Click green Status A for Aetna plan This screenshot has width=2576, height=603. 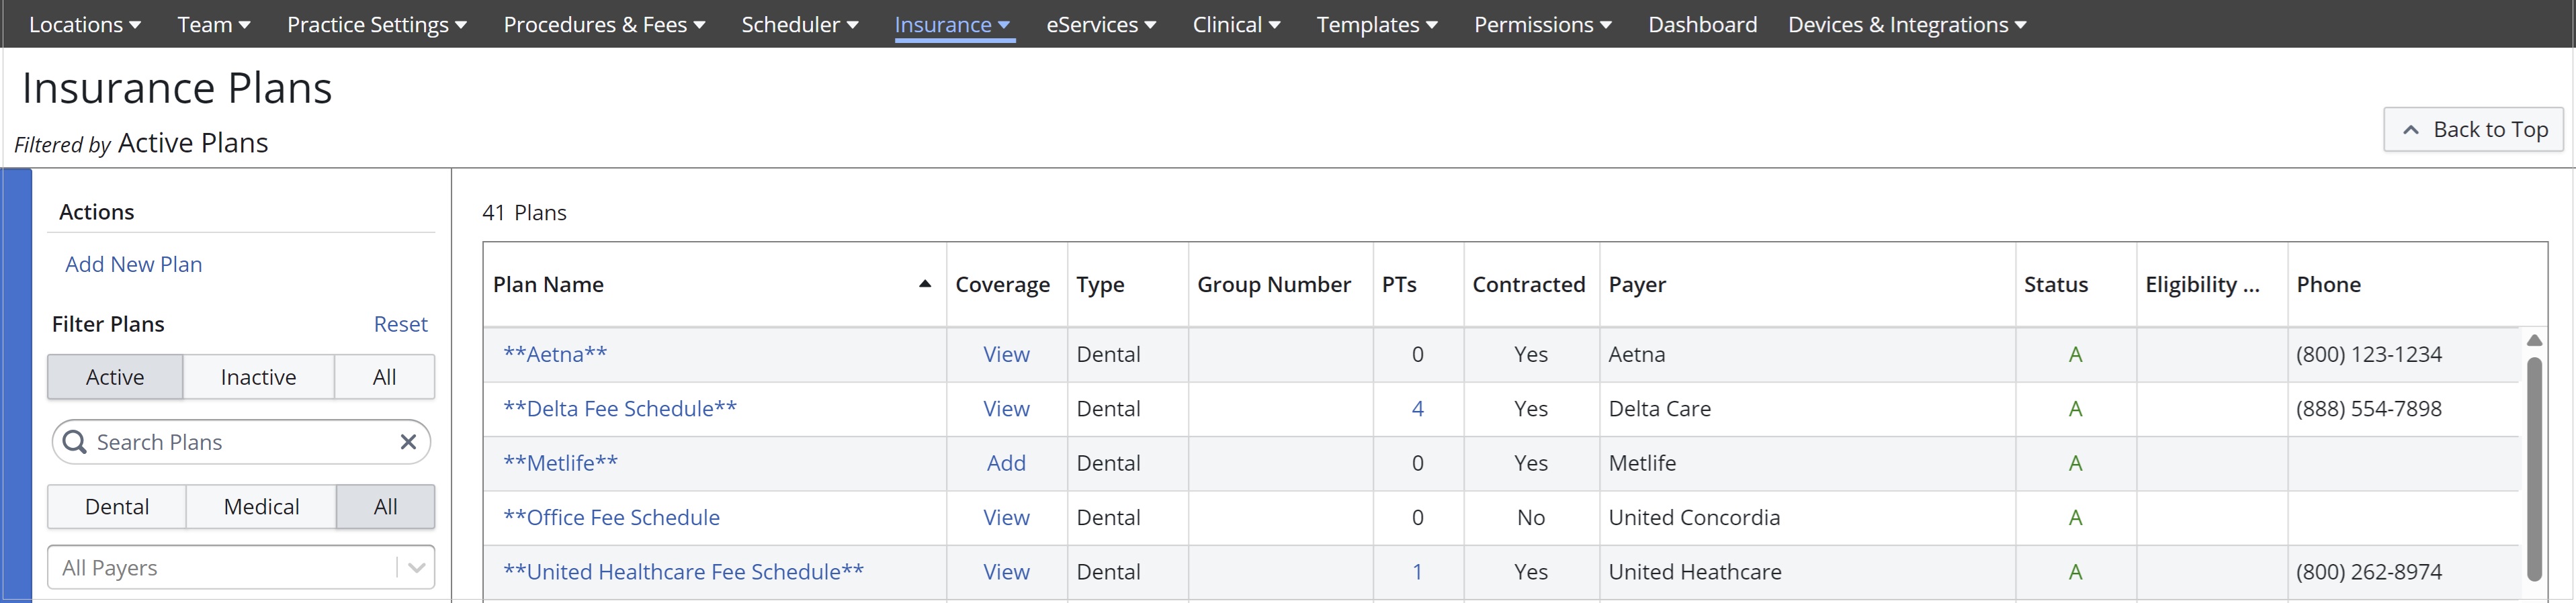tap(2075, 355)
